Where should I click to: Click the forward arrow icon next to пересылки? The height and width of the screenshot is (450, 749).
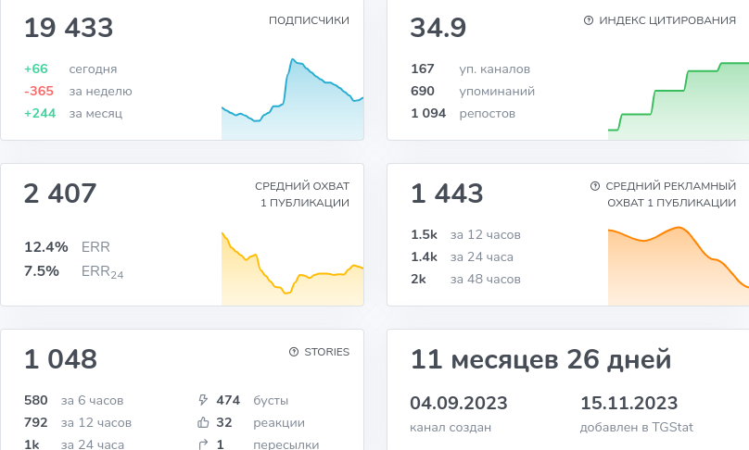(203, 444)
